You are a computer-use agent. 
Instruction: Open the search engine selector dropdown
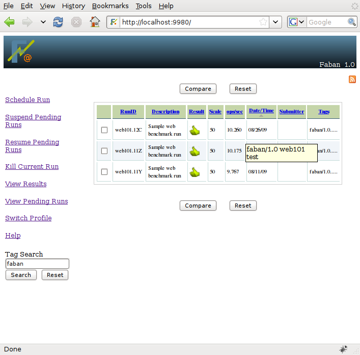point(297,22)
